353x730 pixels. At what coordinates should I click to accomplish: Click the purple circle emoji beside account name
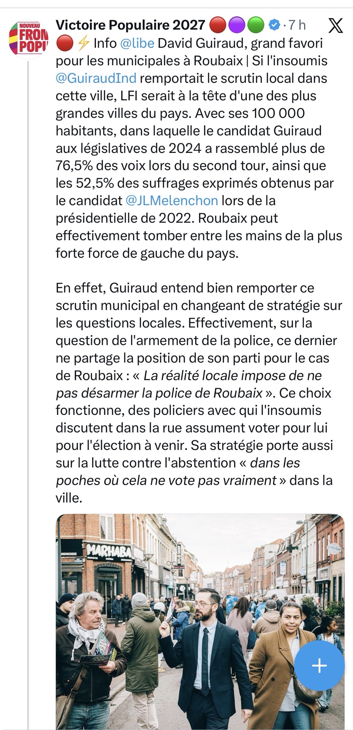(x=237, y=25)
